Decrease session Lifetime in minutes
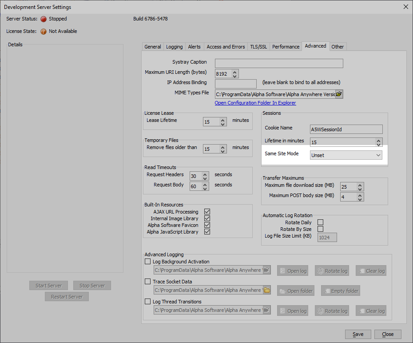The width and height of the screenshot is (413, 343). click(378, 145)
